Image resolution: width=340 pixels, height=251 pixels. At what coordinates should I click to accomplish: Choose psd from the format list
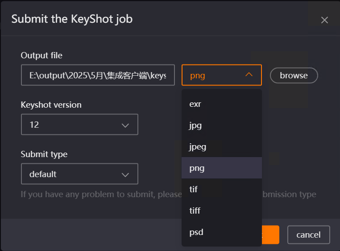(222, 232)
